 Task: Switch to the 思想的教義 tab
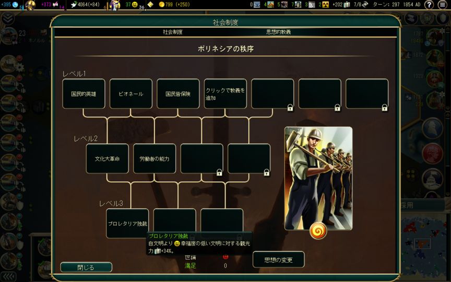278,32
